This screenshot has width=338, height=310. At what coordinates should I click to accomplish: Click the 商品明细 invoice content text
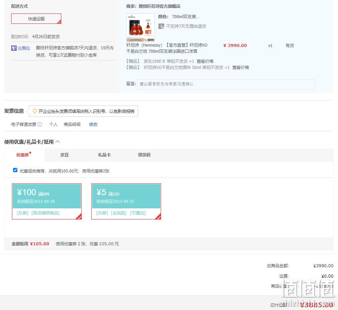tap(72, 124)
